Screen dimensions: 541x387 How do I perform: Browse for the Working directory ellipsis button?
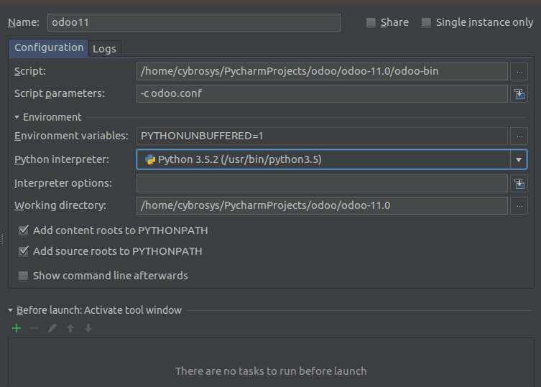(519, 206)
